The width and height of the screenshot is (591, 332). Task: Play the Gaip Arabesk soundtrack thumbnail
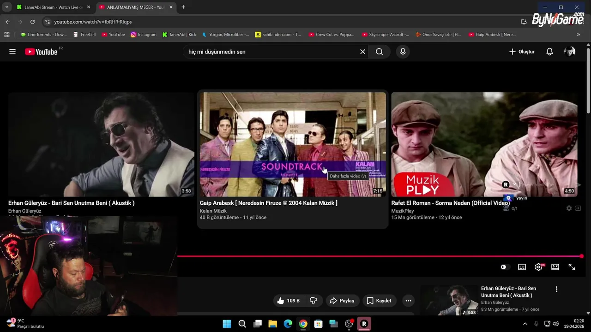pyautogui.click(x=293, y=144)
